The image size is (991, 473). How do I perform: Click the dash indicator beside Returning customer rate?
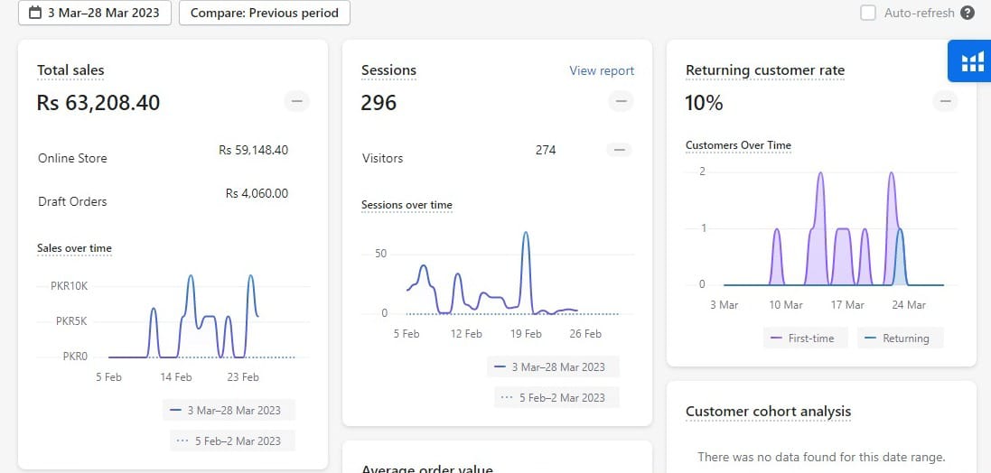[x=946, y=101]
